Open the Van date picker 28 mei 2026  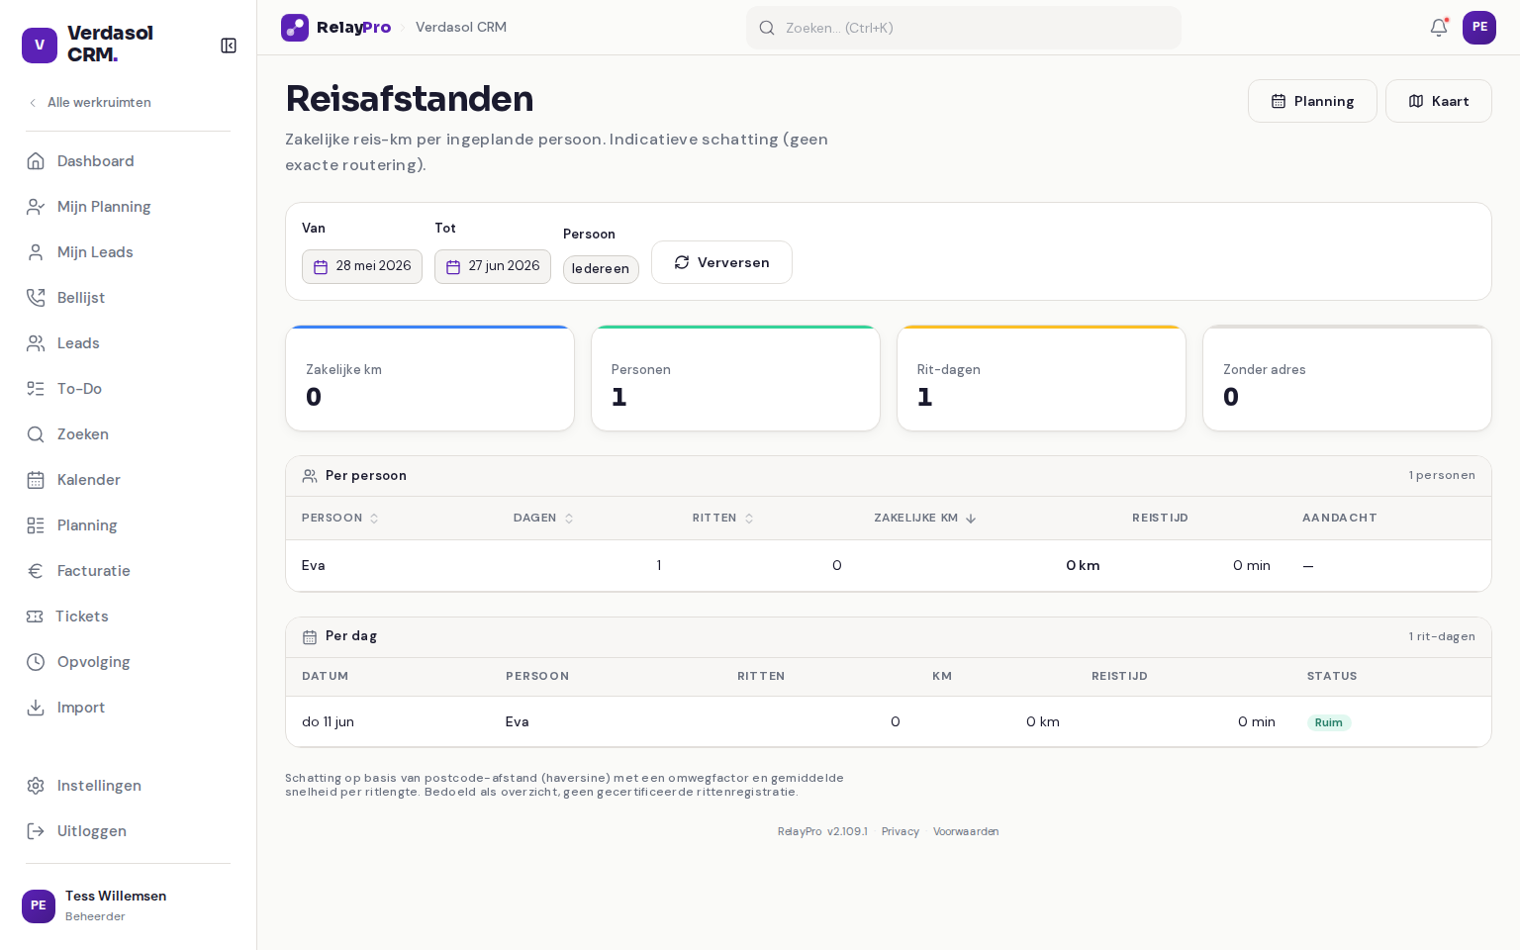362,266
